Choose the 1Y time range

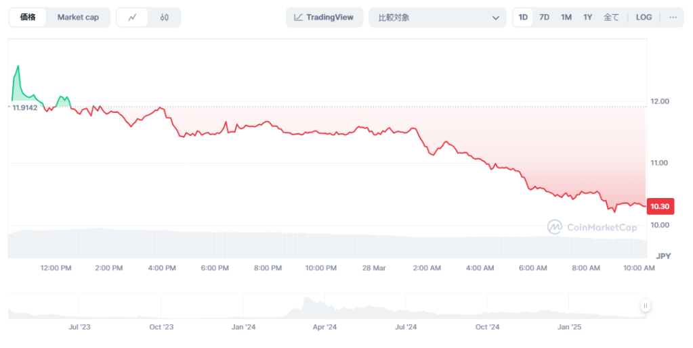588,18
